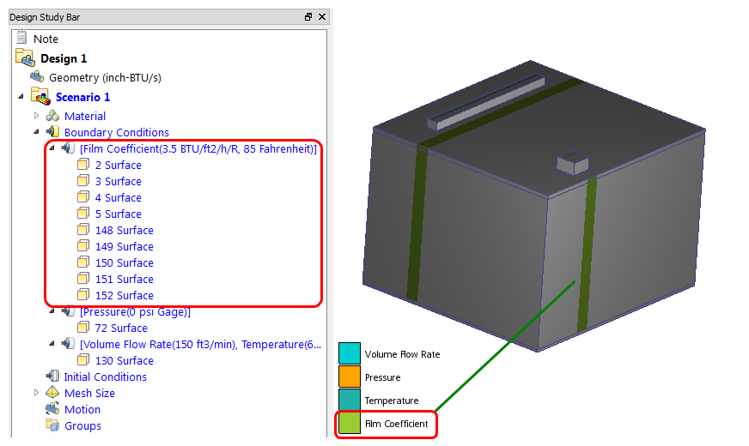Viewport: 749px width, 446px height.
Task: Select the Groups label
Action: click(82, 425)
